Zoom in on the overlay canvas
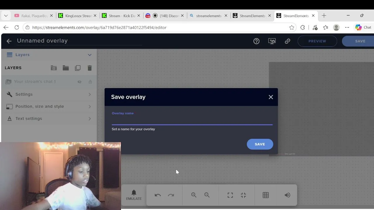 pyautogui.click(x=194, y=195)
